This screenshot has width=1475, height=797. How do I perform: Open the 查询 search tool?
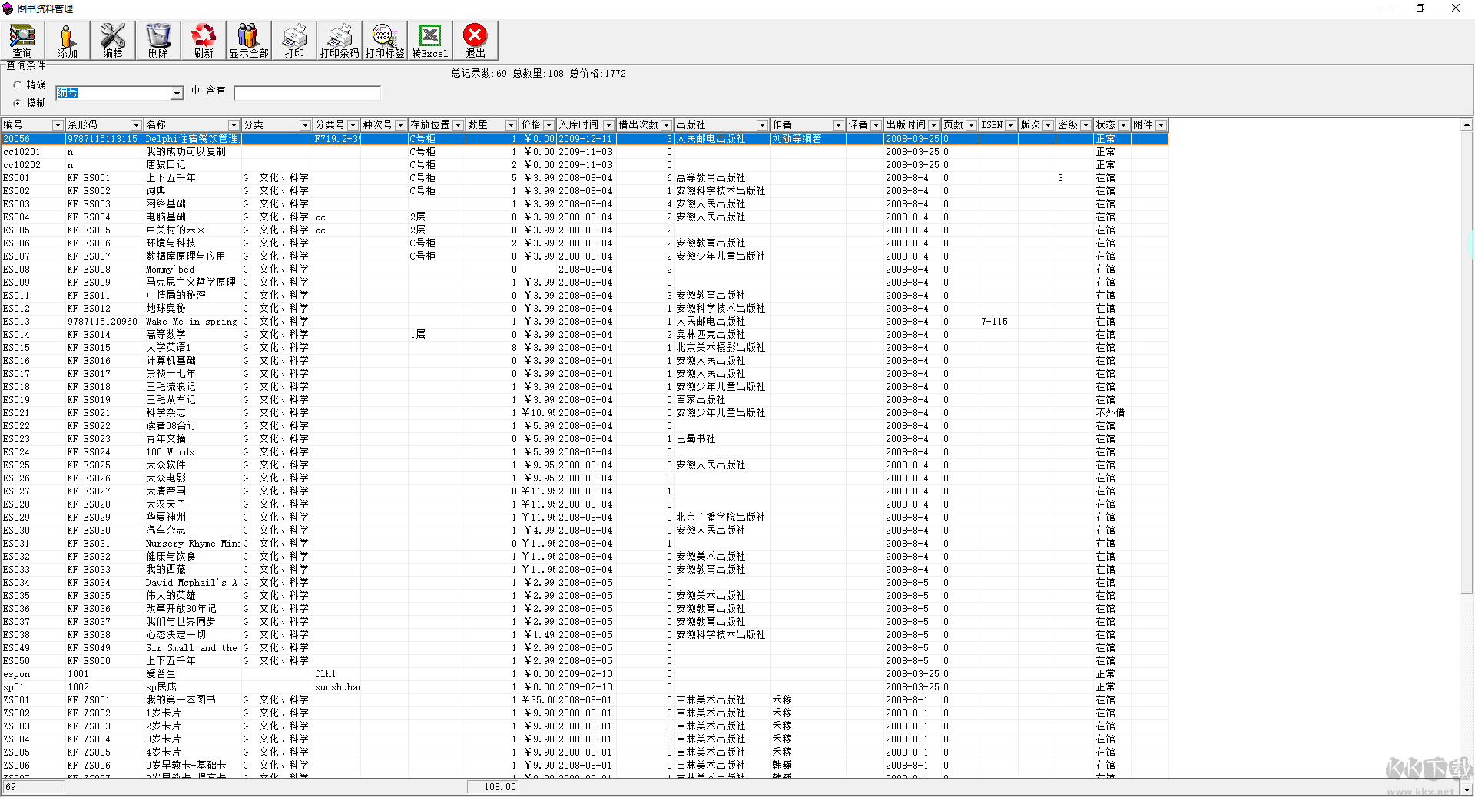tap(22, 41)
